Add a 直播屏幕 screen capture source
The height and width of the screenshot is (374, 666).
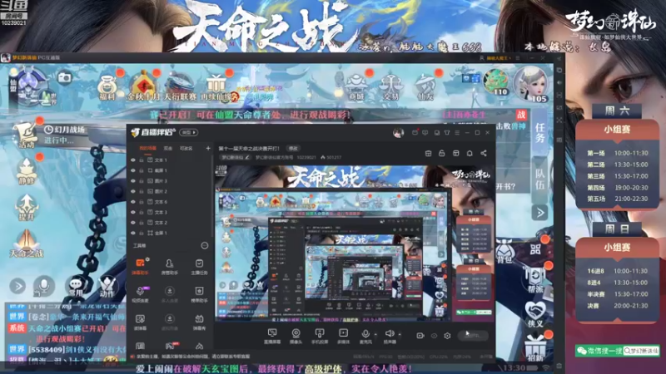(272, 337)
